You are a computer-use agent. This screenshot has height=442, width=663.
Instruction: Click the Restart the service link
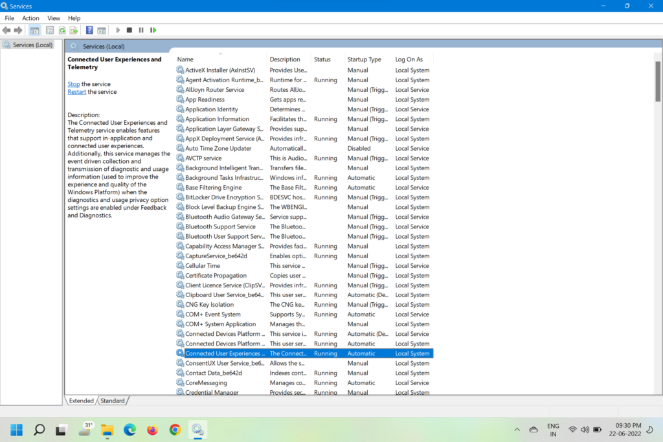click(76, 92)
